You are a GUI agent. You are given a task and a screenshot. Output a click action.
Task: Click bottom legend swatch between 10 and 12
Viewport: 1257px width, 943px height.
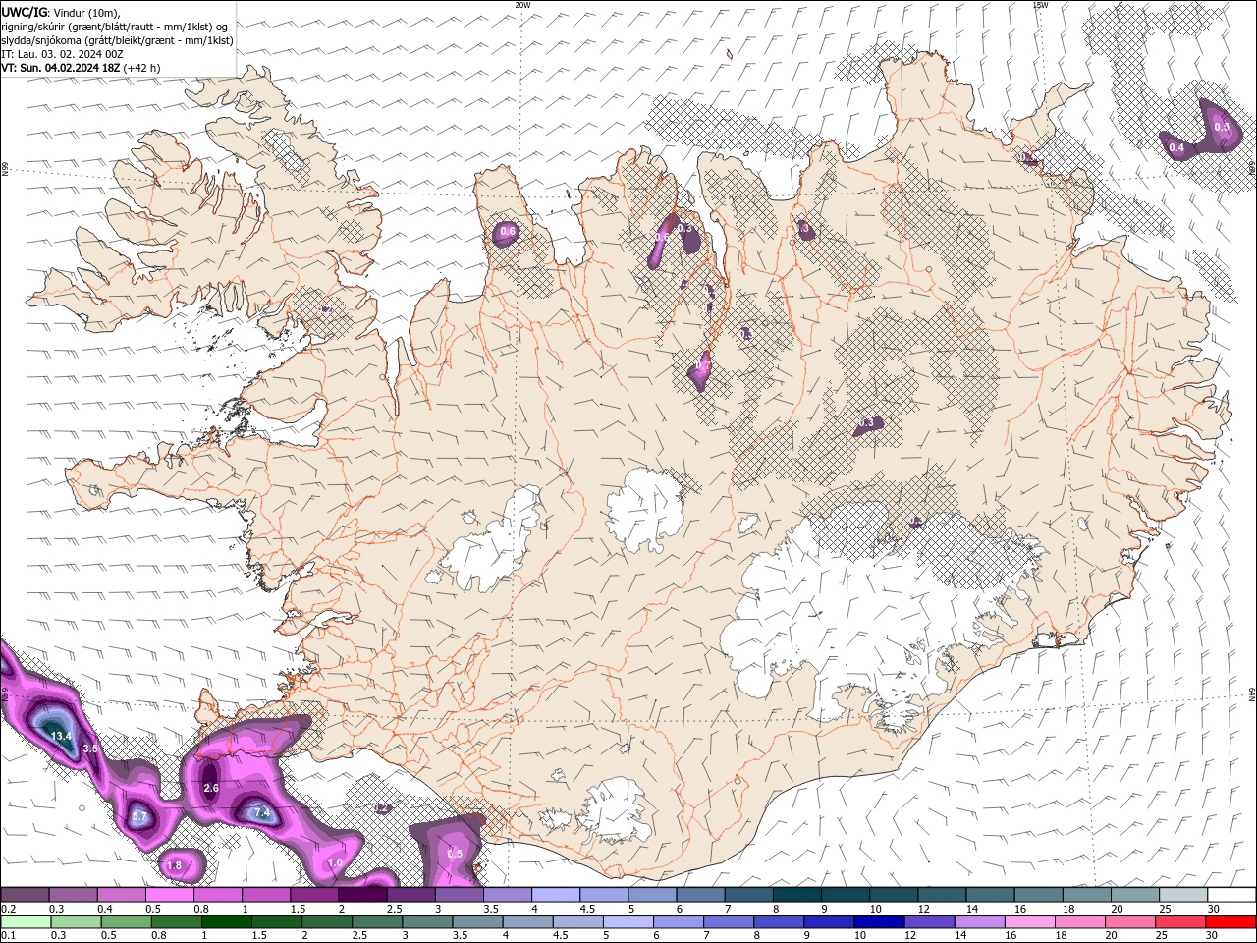[x=879, y=922]
